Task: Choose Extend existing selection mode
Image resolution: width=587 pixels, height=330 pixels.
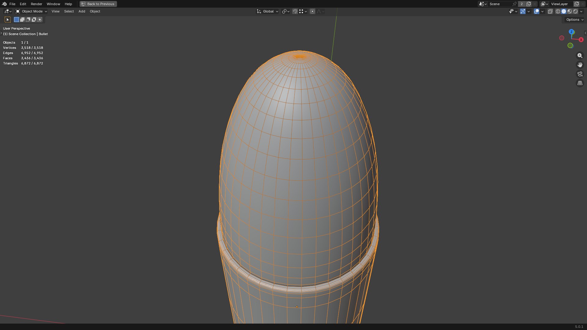Action: (22, 20)
